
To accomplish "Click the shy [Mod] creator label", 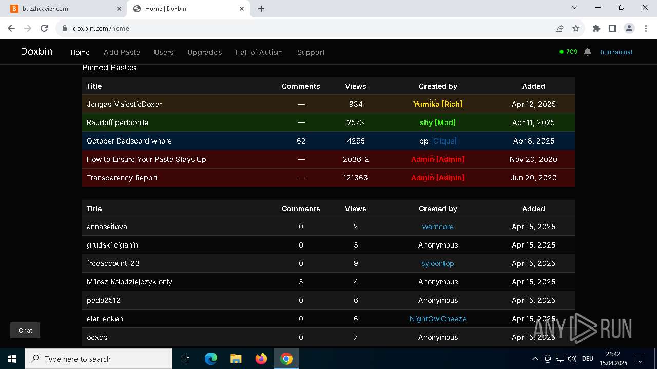I will 438,122.
